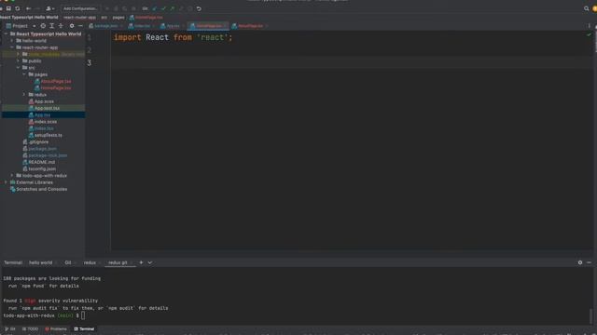The image size is (597, 335).
Task: Open the user/account dropdown in the toolbar
Action: (x=49, y=8)
